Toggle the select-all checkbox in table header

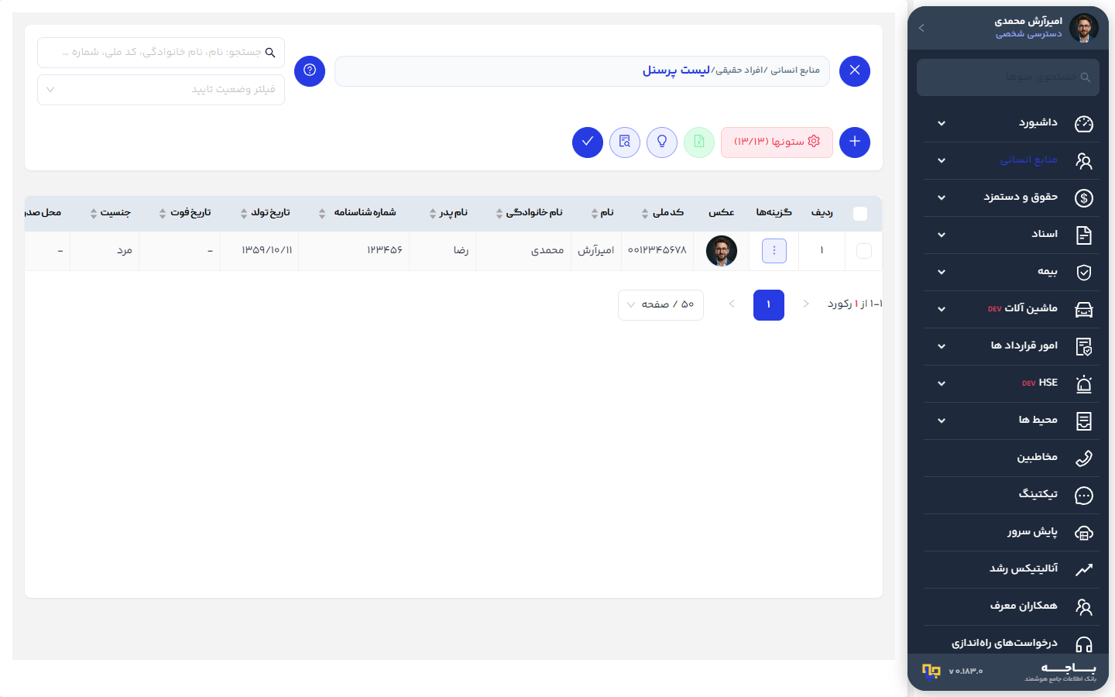(860, 214)
